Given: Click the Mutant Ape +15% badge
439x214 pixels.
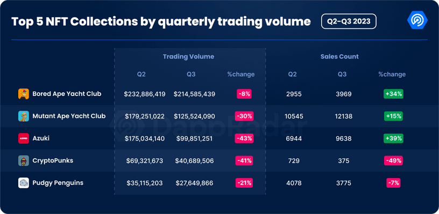Looking at the screenshot, I should coord(393,116).
